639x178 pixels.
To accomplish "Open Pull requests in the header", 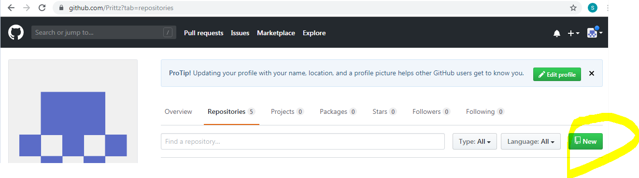I will click(x=203, y=33).
